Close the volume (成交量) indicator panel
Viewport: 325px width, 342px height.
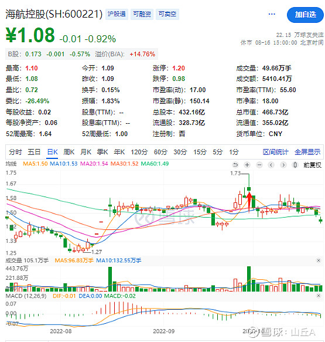click(x=319, y=260)
